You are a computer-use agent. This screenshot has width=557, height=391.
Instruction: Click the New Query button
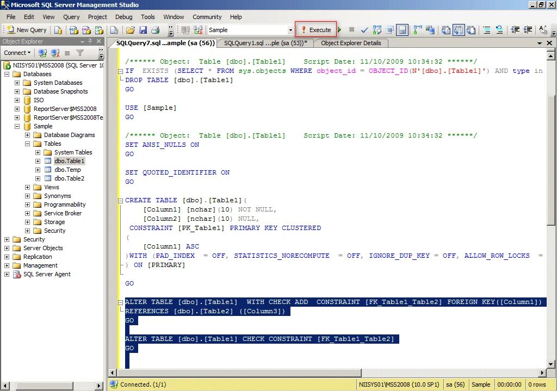[27, 30]
